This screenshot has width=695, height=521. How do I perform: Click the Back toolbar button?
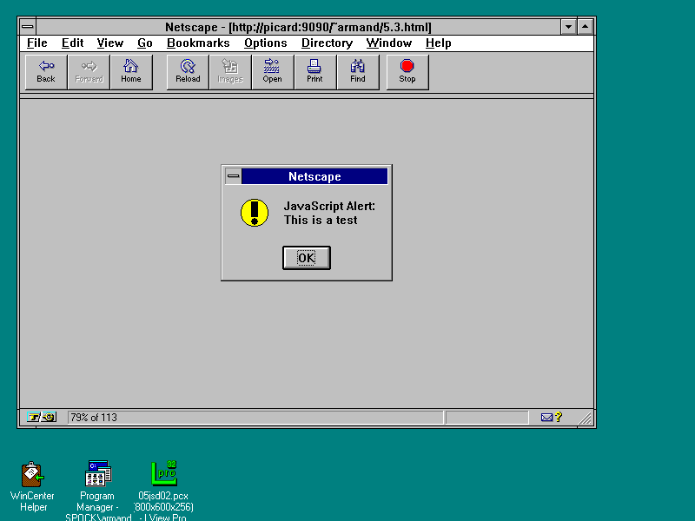point(46,71)
